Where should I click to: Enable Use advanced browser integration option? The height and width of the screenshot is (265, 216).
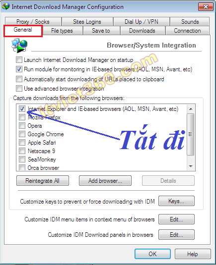(x=19, y=88)
